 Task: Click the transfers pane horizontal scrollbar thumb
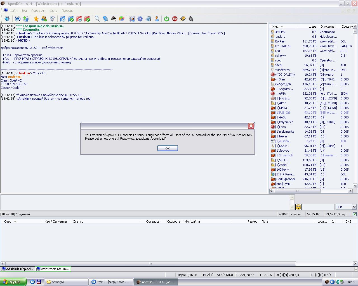150,263
